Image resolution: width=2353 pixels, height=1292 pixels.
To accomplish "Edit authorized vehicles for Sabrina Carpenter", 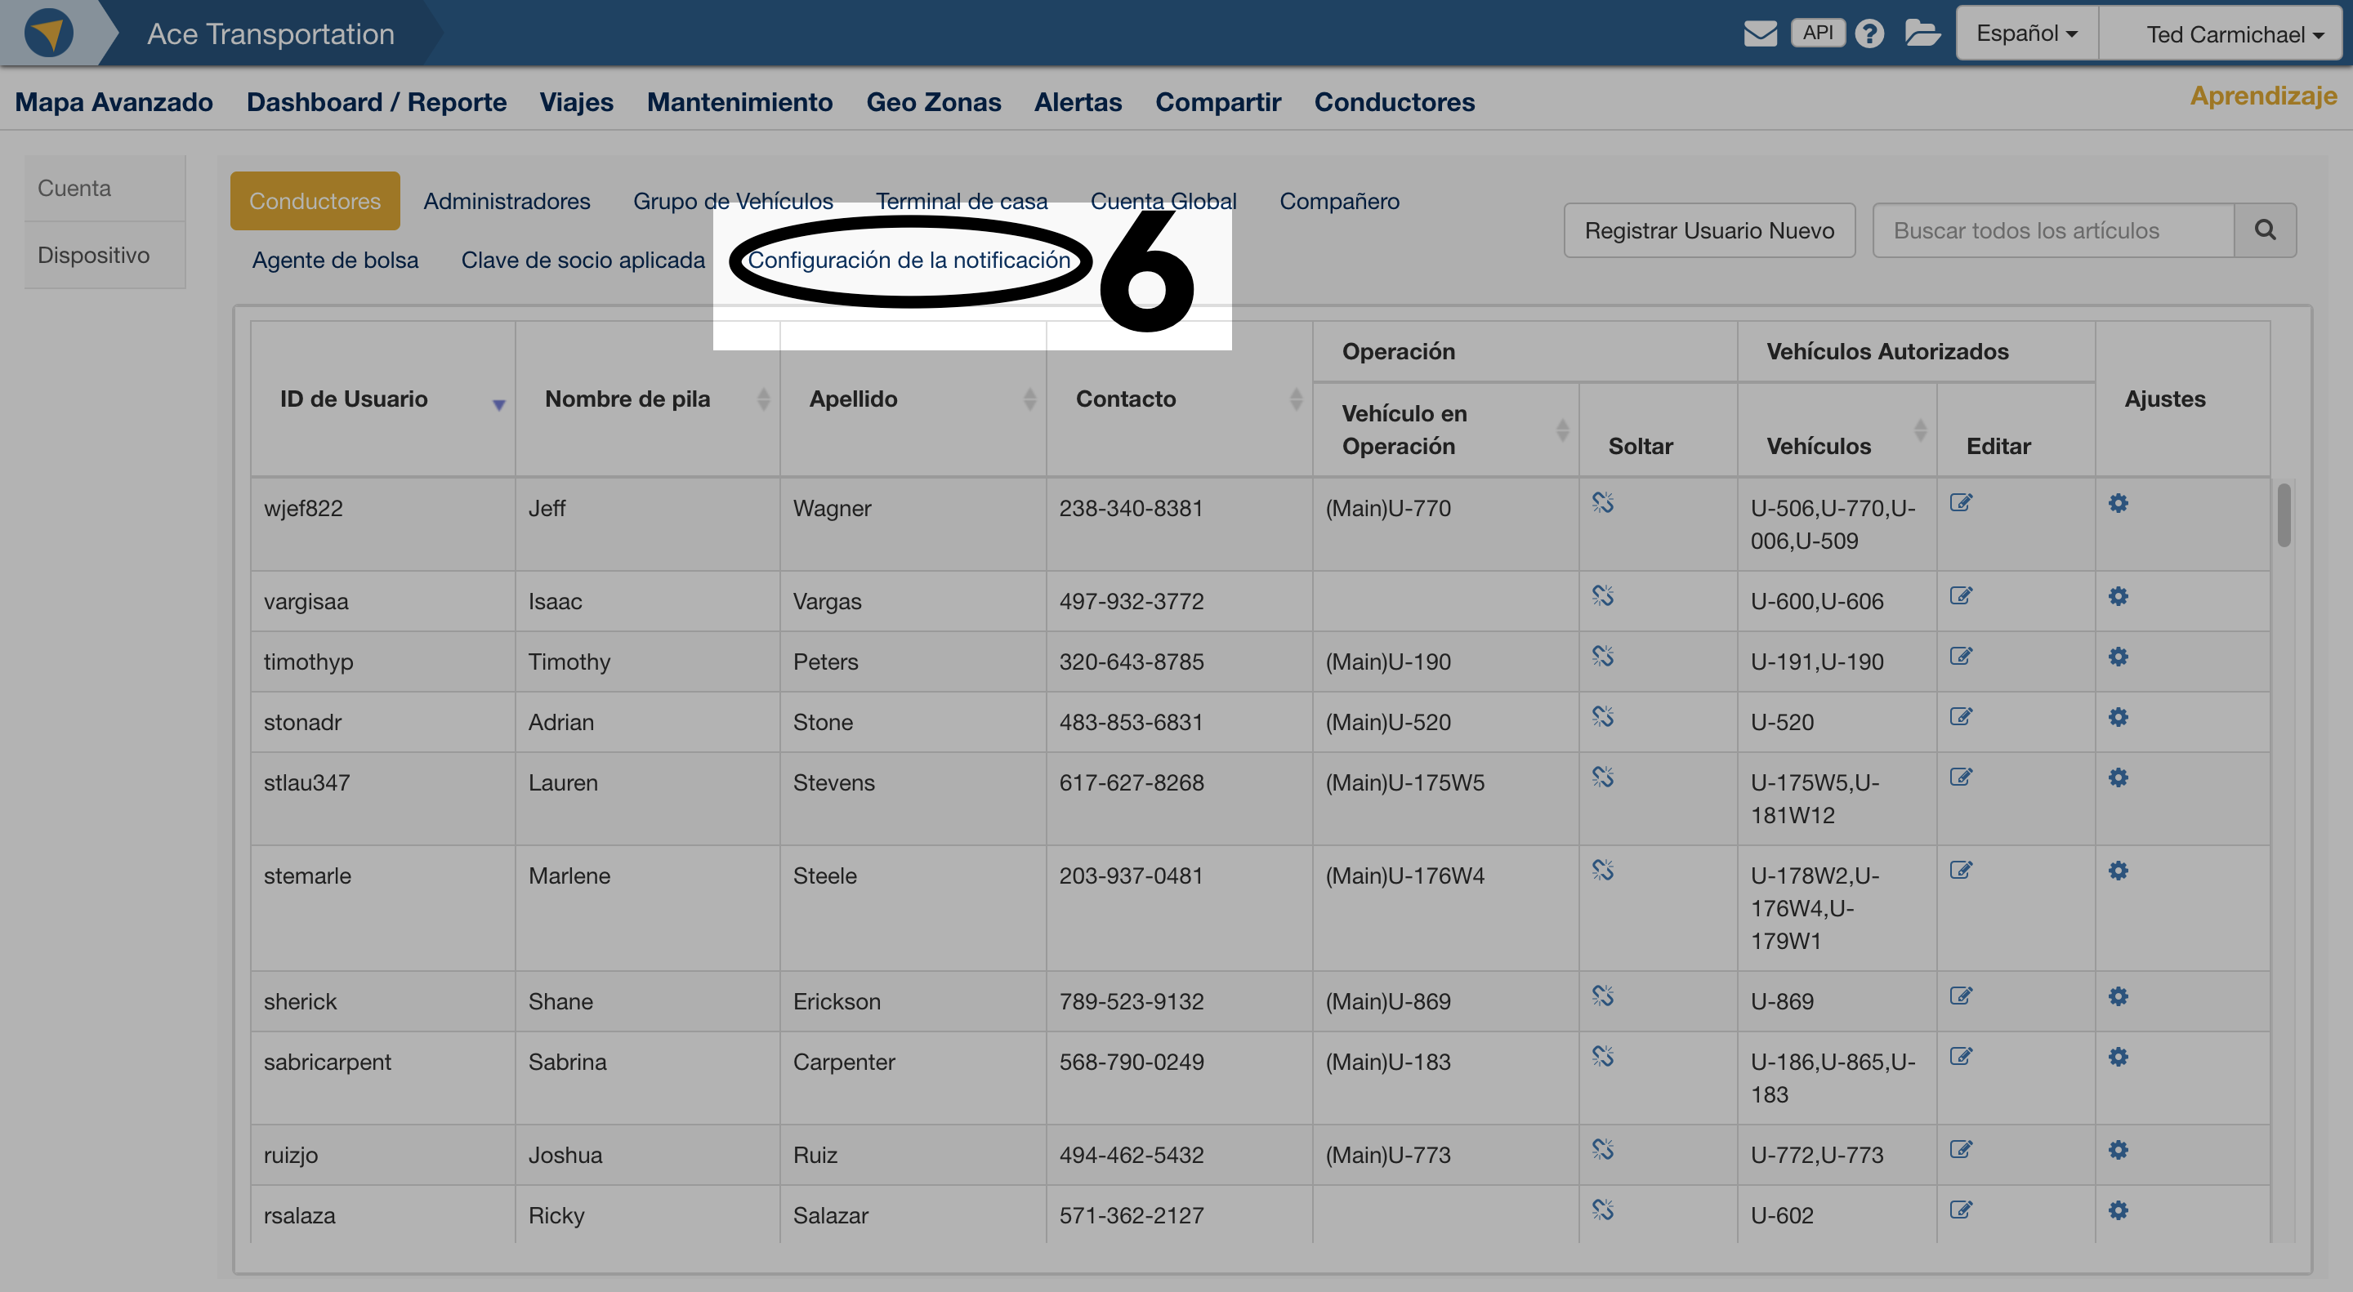I will (1960, 1057).
